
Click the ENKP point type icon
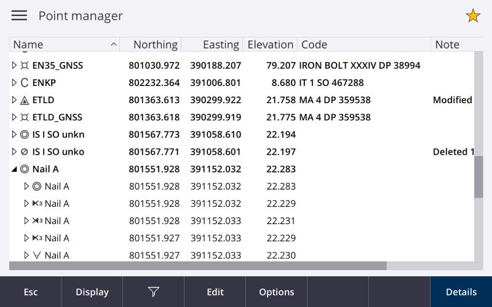pyautogui.click(x=25, y=83)
